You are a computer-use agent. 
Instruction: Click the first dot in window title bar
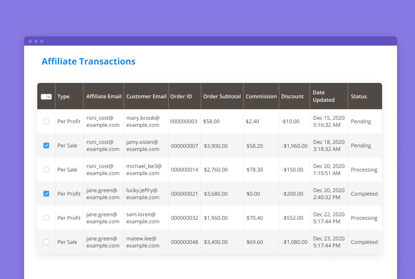pyautogui.click(x=30, y=41)
